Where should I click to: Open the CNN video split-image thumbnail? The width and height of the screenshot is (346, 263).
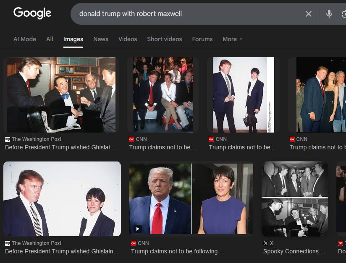tap(191, 199)
